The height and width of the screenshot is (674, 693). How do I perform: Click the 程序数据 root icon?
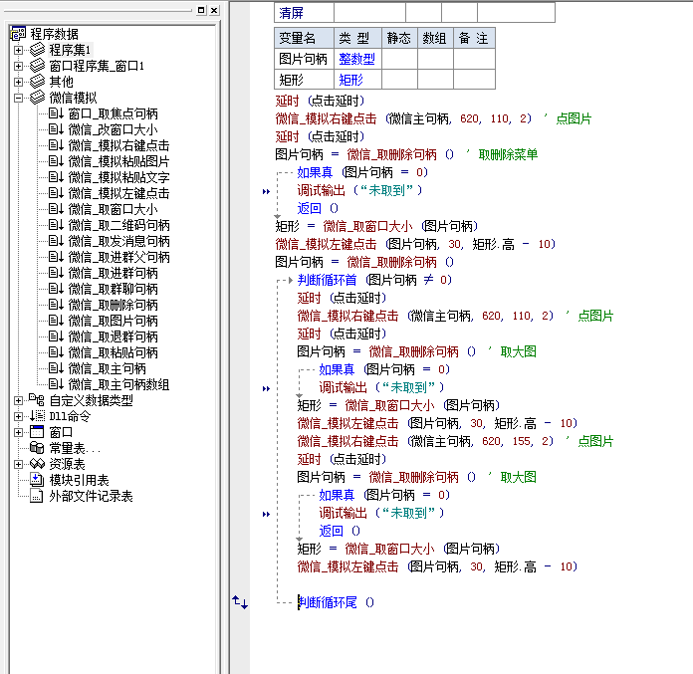click(18, 33)
